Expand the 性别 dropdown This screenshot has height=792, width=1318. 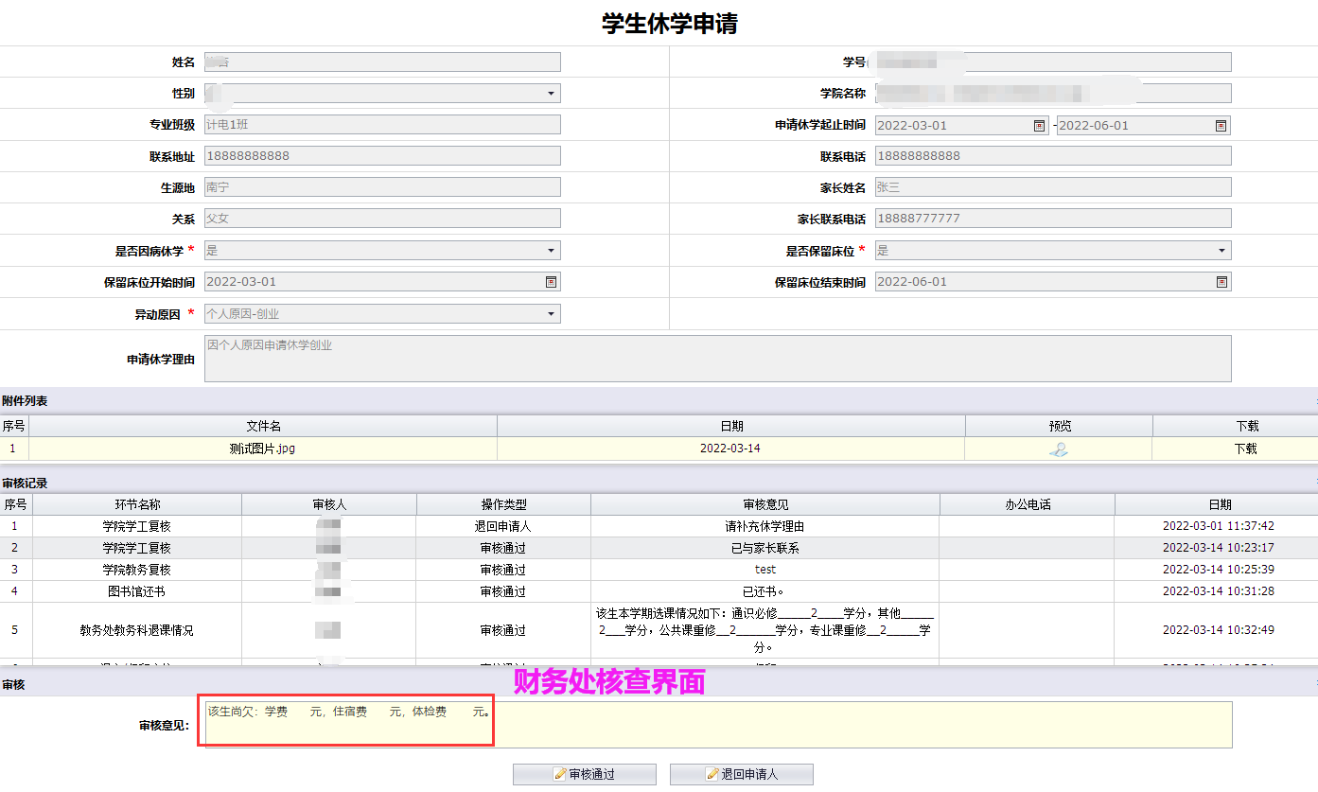pyautogui.click(x=551, y=94)
